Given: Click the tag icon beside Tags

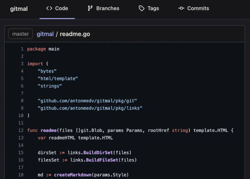Looking at the screenshot, I should (142, 8).
